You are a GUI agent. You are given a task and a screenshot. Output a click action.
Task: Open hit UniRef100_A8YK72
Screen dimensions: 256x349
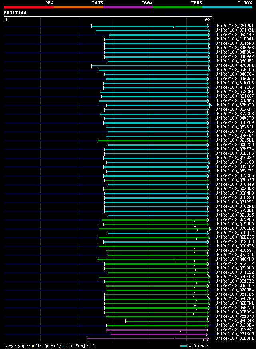234,171
